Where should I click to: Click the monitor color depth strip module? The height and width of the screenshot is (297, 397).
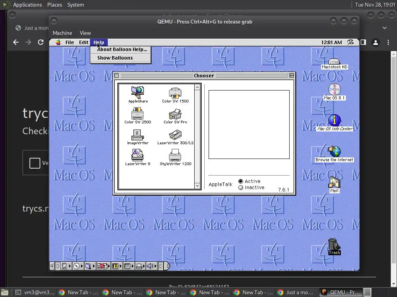[x=117, y=266]
